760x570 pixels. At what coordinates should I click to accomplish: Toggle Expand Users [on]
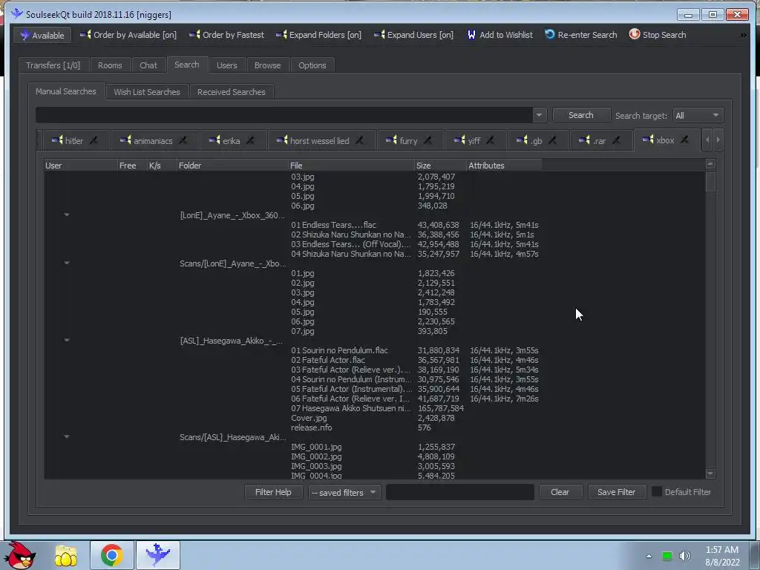[413, 35]
